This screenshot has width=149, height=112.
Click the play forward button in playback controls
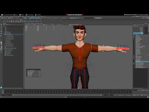coord(144,90)
